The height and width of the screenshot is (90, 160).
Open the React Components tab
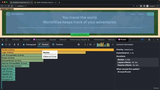pyautogui.click(x=39, y=39)
